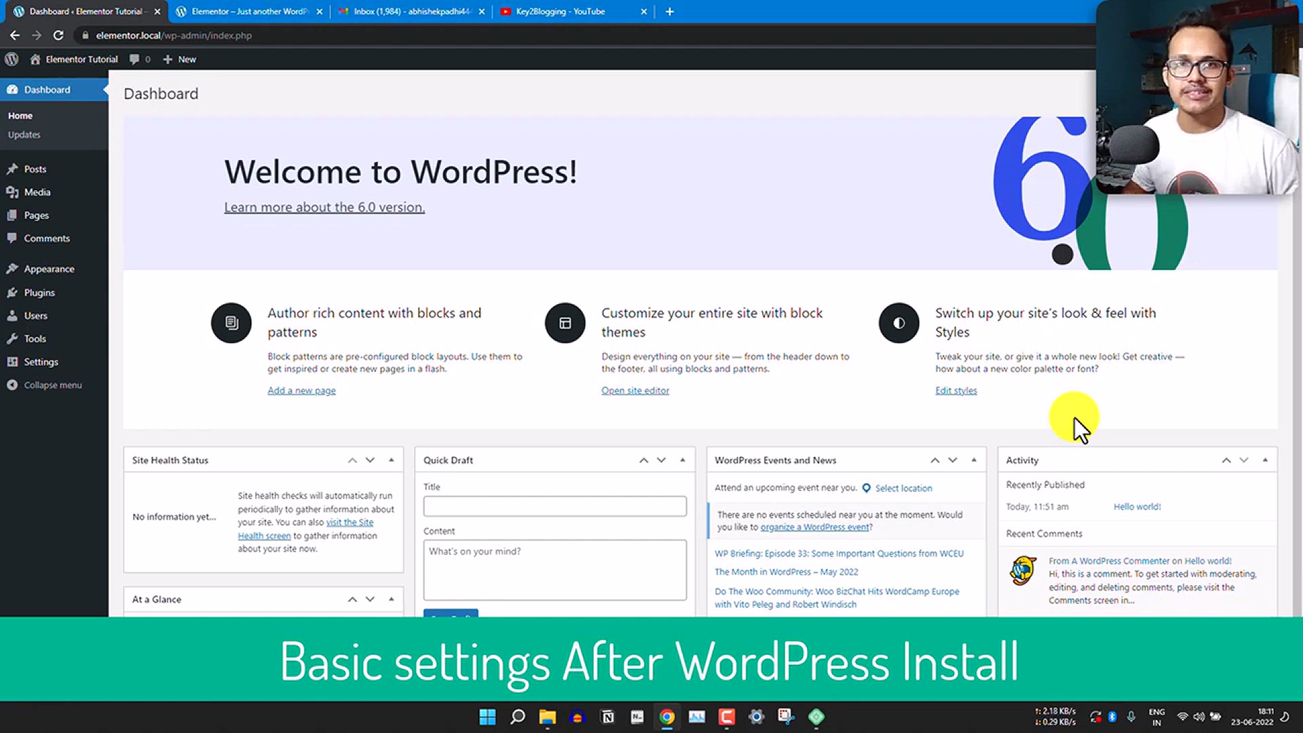Click the Chrome icon in the taskbar
Image resolution: width=1303 pixels, height=733 pixels.
coord(667,717)
